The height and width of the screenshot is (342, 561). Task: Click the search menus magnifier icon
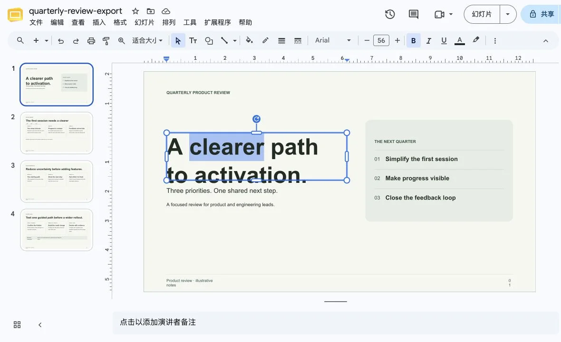(20, 41)
